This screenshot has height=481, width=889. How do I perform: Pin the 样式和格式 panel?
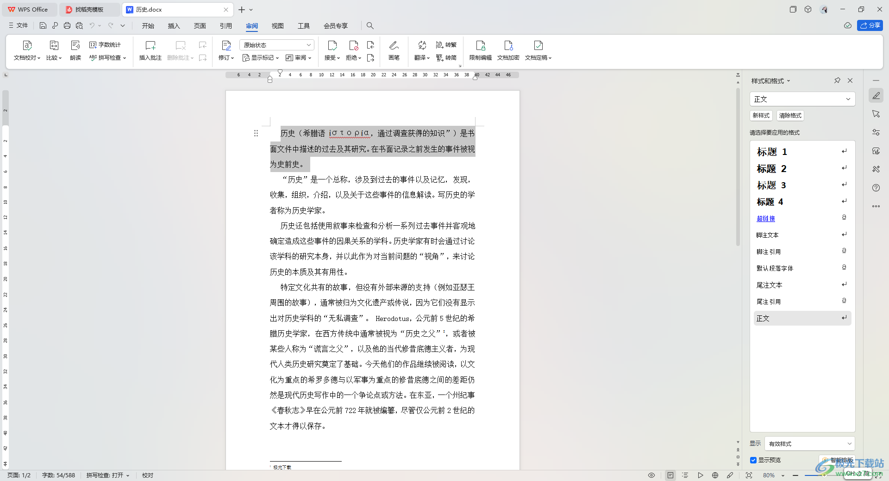(837, 80)
